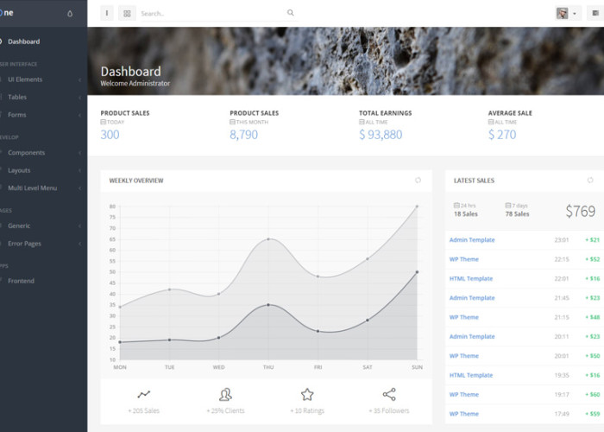604x432 pixels.
Task: Click the '78 Sales' text
Action: (x=517, y=213)
